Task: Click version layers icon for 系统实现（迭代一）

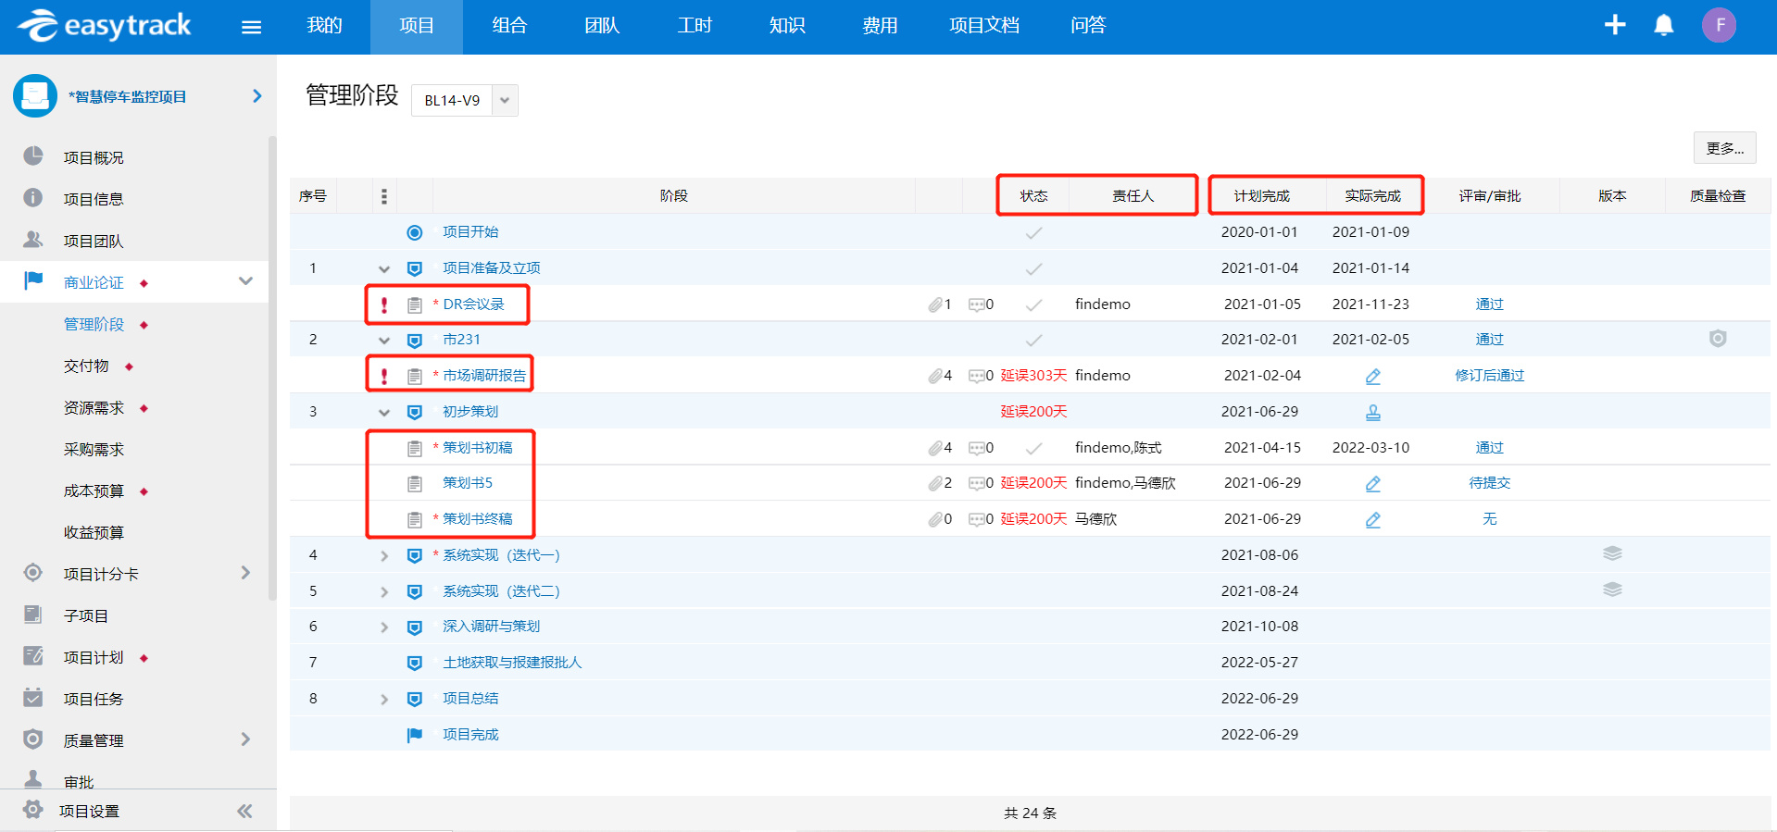Action: 1612,553
